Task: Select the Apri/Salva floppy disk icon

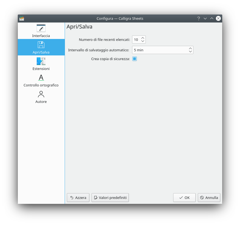Action: (x=41, y=45)
